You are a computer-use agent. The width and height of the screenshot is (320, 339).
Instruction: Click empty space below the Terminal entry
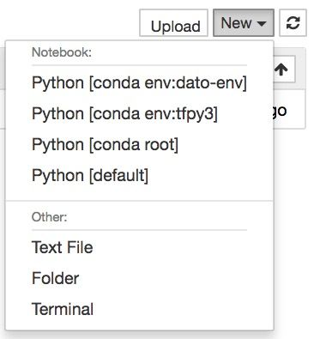pyautogui.click(x=139, y=327)
